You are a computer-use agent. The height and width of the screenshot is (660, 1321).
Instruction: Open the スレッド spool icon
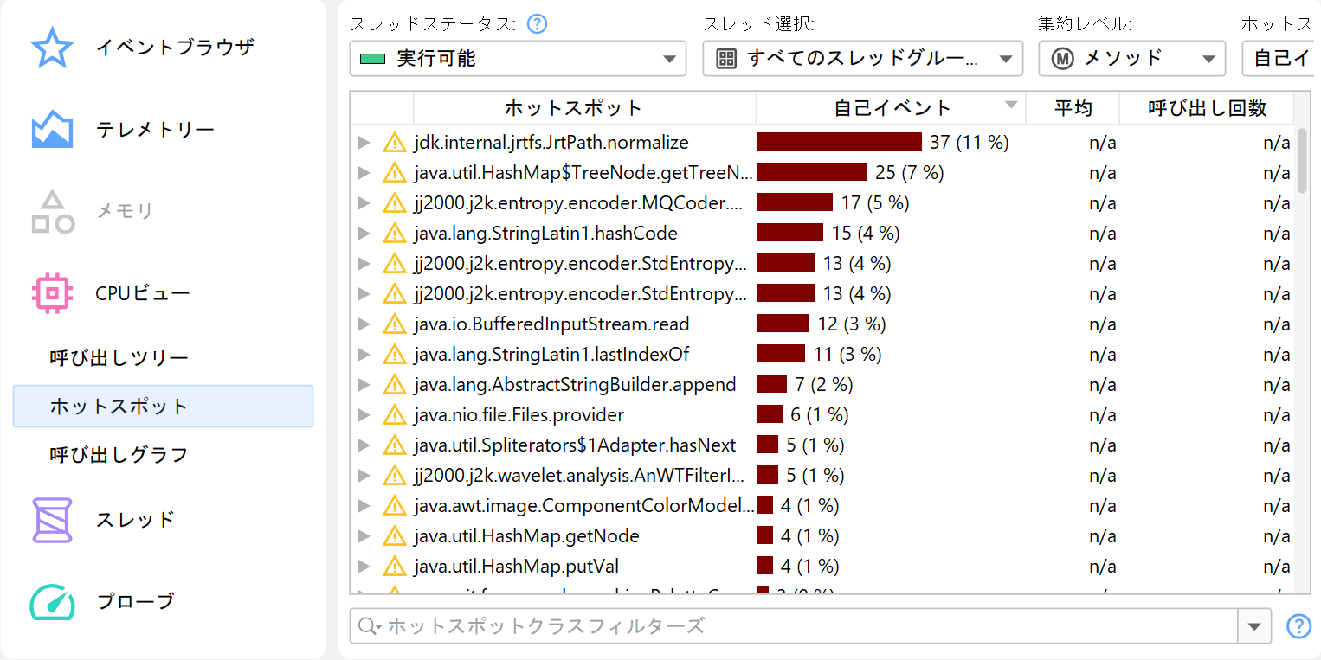click(52, 520)
